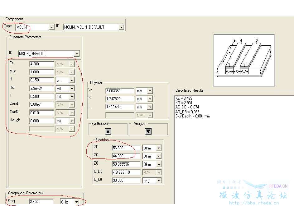Screen dimensions: 294x206
Task: Click the coupled microstrip line diagram
Action: 244,60
